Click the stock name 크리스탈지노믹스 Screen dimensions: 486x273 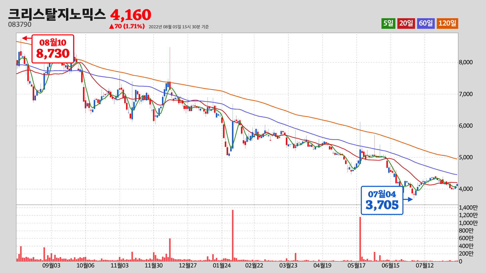(57, 14)
